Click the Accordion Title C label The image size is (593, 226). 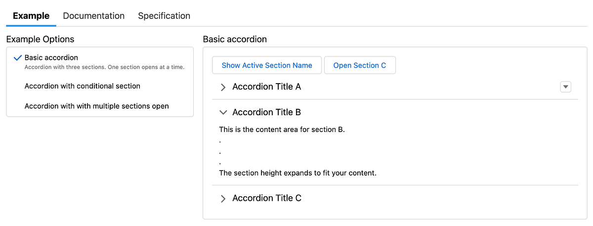(267, 198)
